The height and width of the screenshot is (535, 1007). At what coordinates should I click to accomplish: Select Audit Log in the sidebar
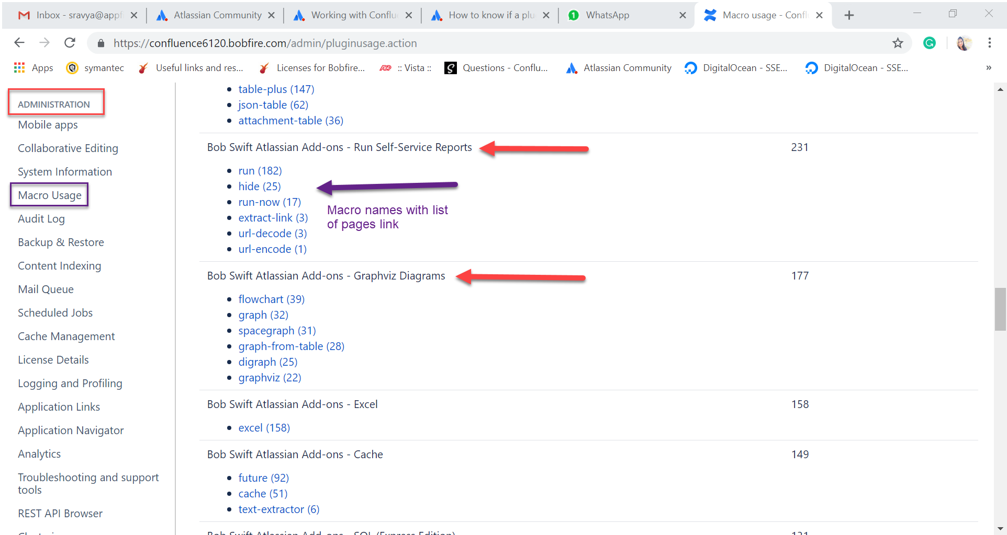pyautogui.click(x=41, y=218)
